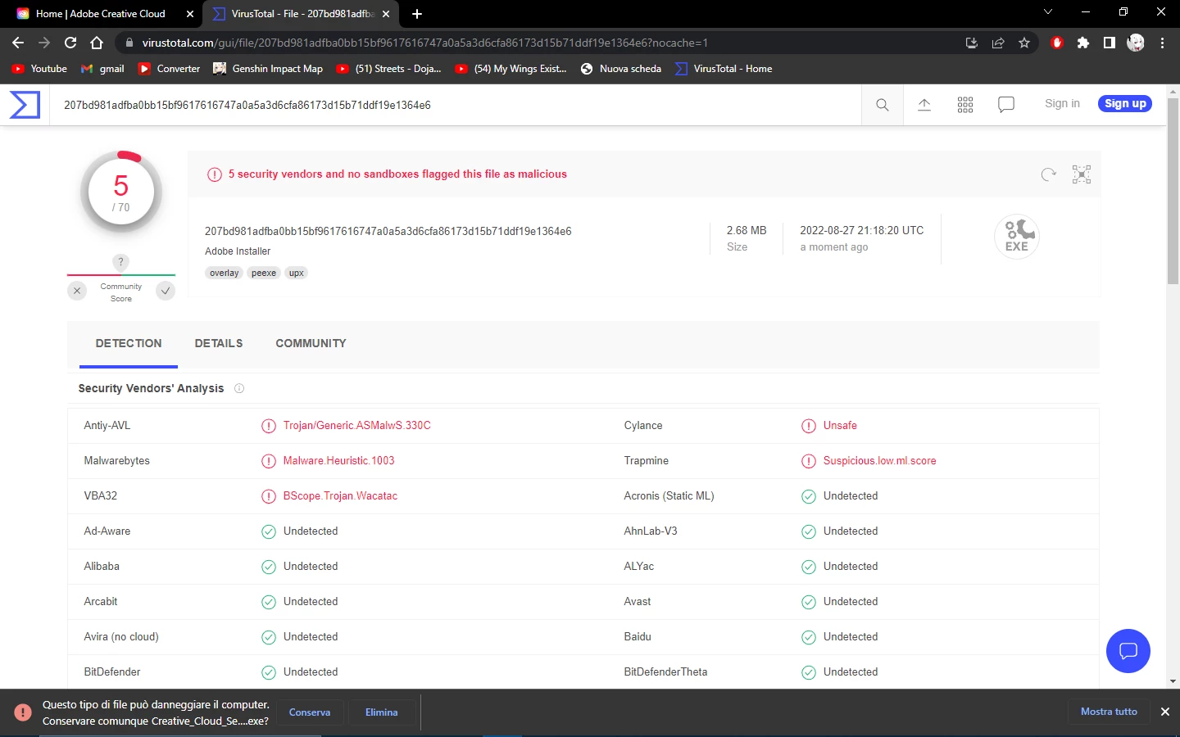Image resolution: width=1180 pixels, height=737 pixels.
Task: Open (51) Streets - Doja bookmark
Action: [x=389, y=69]
